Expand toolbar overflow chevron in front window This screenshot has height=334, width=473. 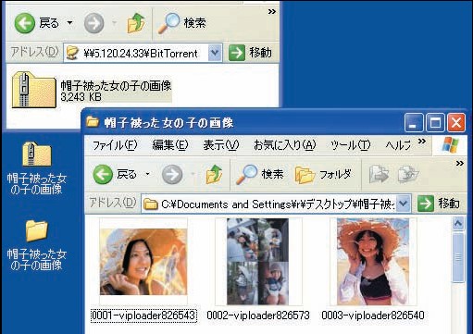(460, 164)
